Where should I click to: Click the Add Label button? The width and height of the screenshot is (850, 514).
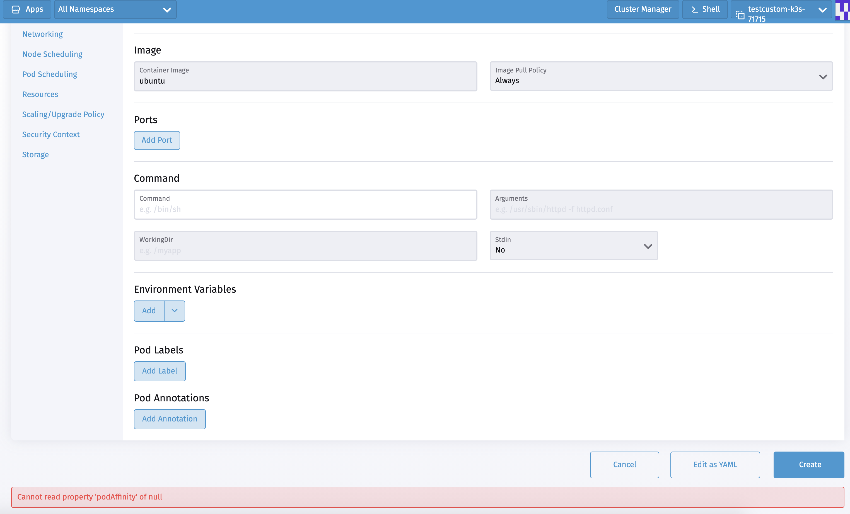pos(160,371)
